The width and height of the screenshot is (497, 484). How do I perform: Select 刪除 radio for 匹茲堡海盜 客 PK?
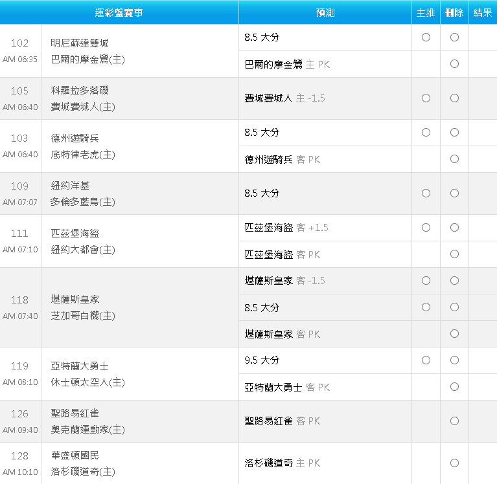(x=454, y=254)
